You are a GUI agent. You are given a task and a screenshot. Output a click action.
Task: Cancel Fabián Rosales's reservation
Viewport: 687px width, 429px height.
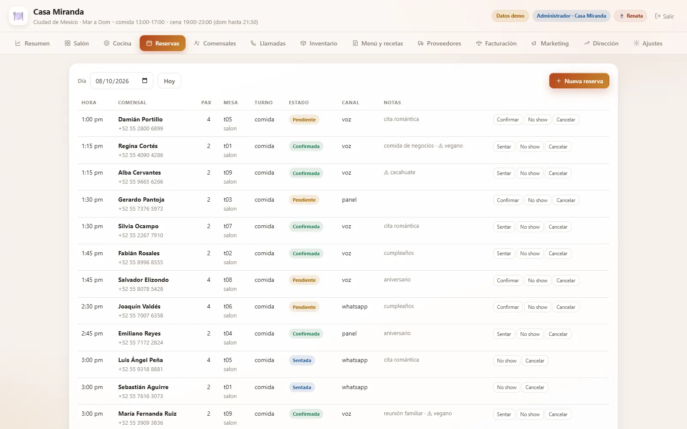pos(558,254)
